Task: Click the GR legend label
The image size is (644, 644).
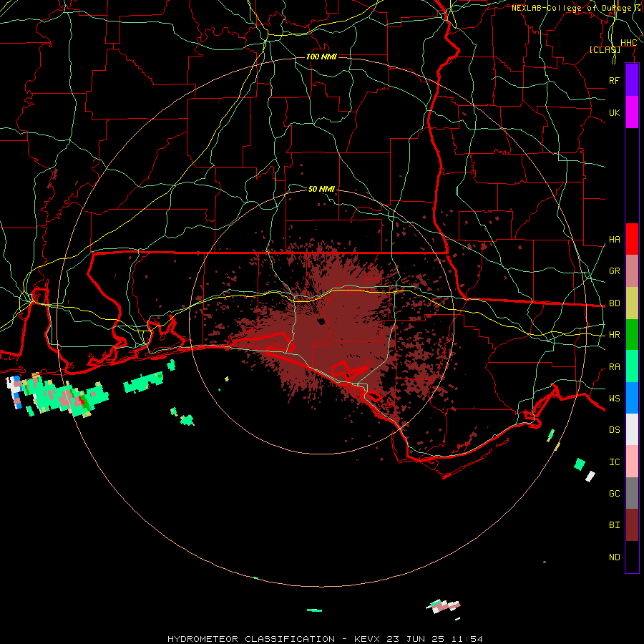Action: [x=614, y=271]
